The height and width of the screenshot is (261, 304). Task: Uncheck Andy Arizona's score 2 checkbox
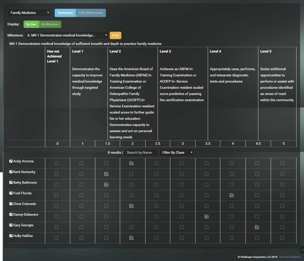tap(131, 163)
